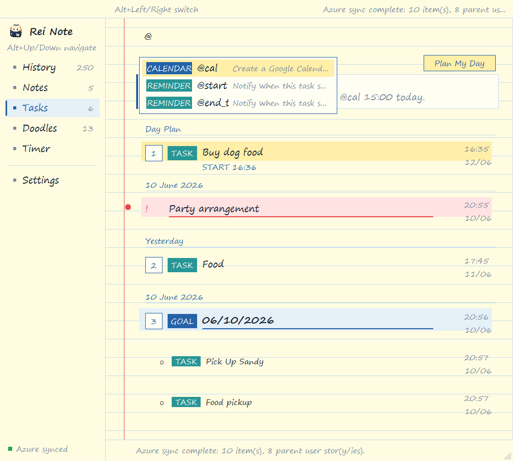This screenshot has width=513, height=461.
Task: Click the square bullet before Settings
Action: pos(15,180)
